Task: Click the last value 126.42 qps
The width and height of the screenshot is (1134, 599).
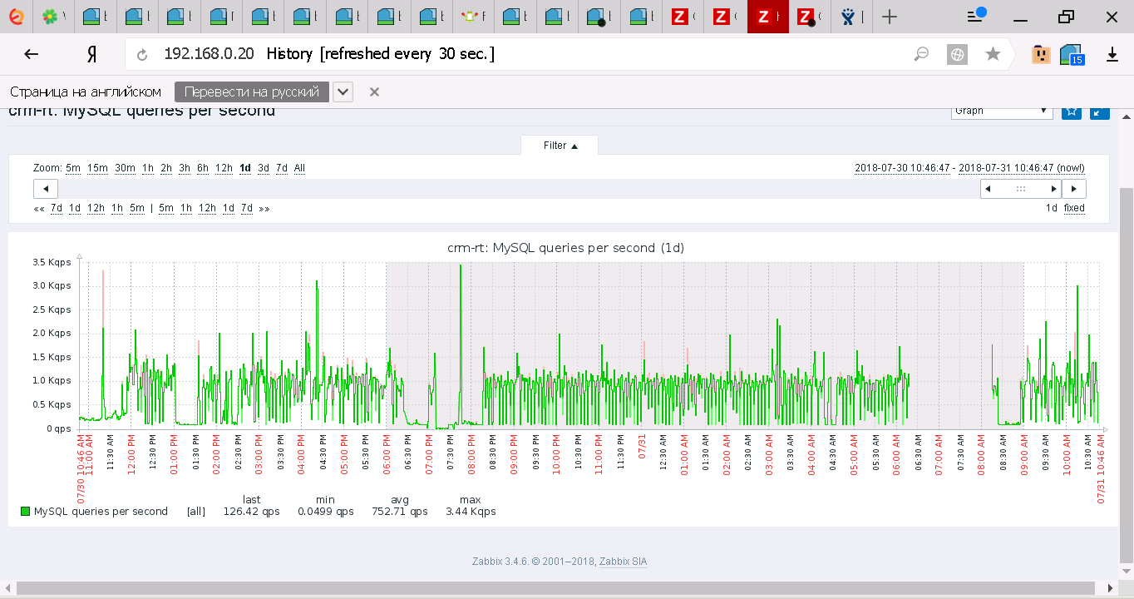Action: click(x=251, y=512)
